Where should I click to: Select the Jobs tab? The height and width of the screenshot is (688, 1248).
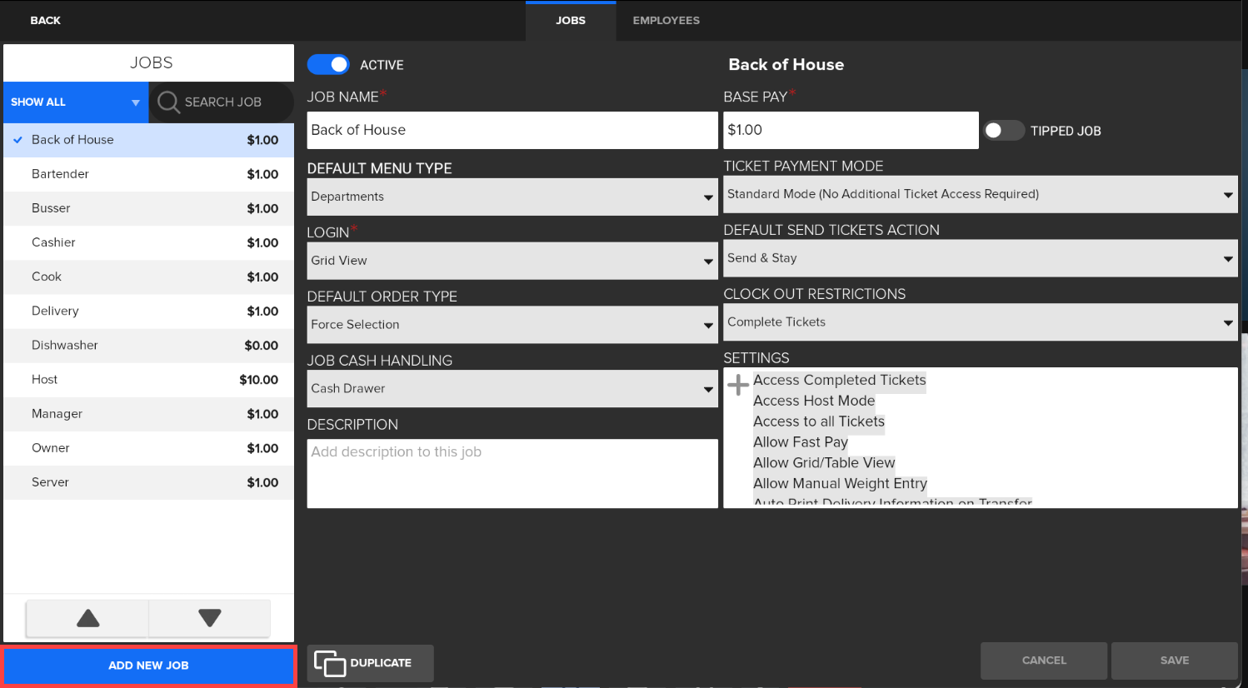[571, 21]
